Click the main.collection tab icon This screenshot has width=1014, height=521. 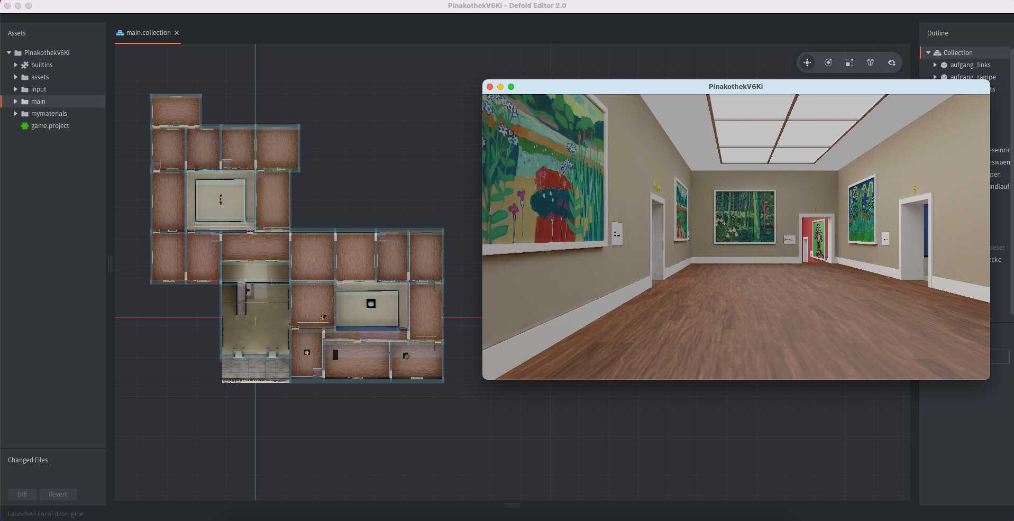point(120,32)
